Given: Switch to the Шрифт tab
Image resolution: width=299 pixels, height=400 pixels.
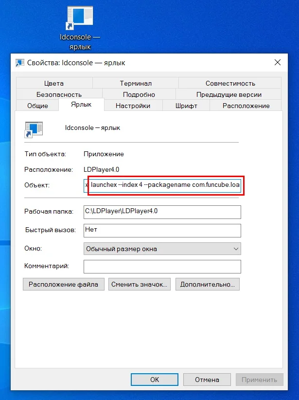Looking at the screenshot, I should coord(186,106).
